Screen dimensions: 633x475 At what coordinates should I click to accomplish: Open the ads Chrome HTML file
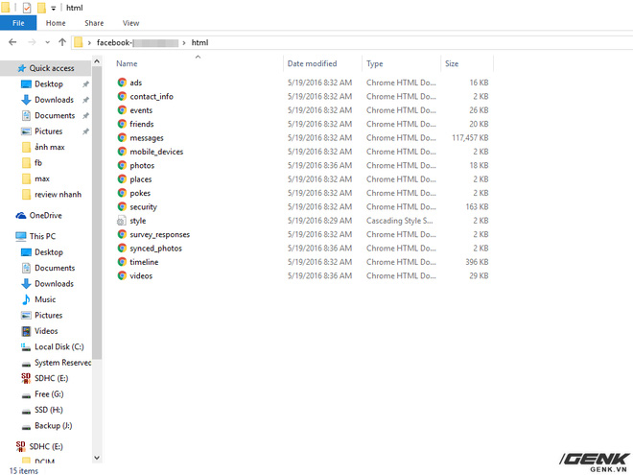[x=135, y=83]
